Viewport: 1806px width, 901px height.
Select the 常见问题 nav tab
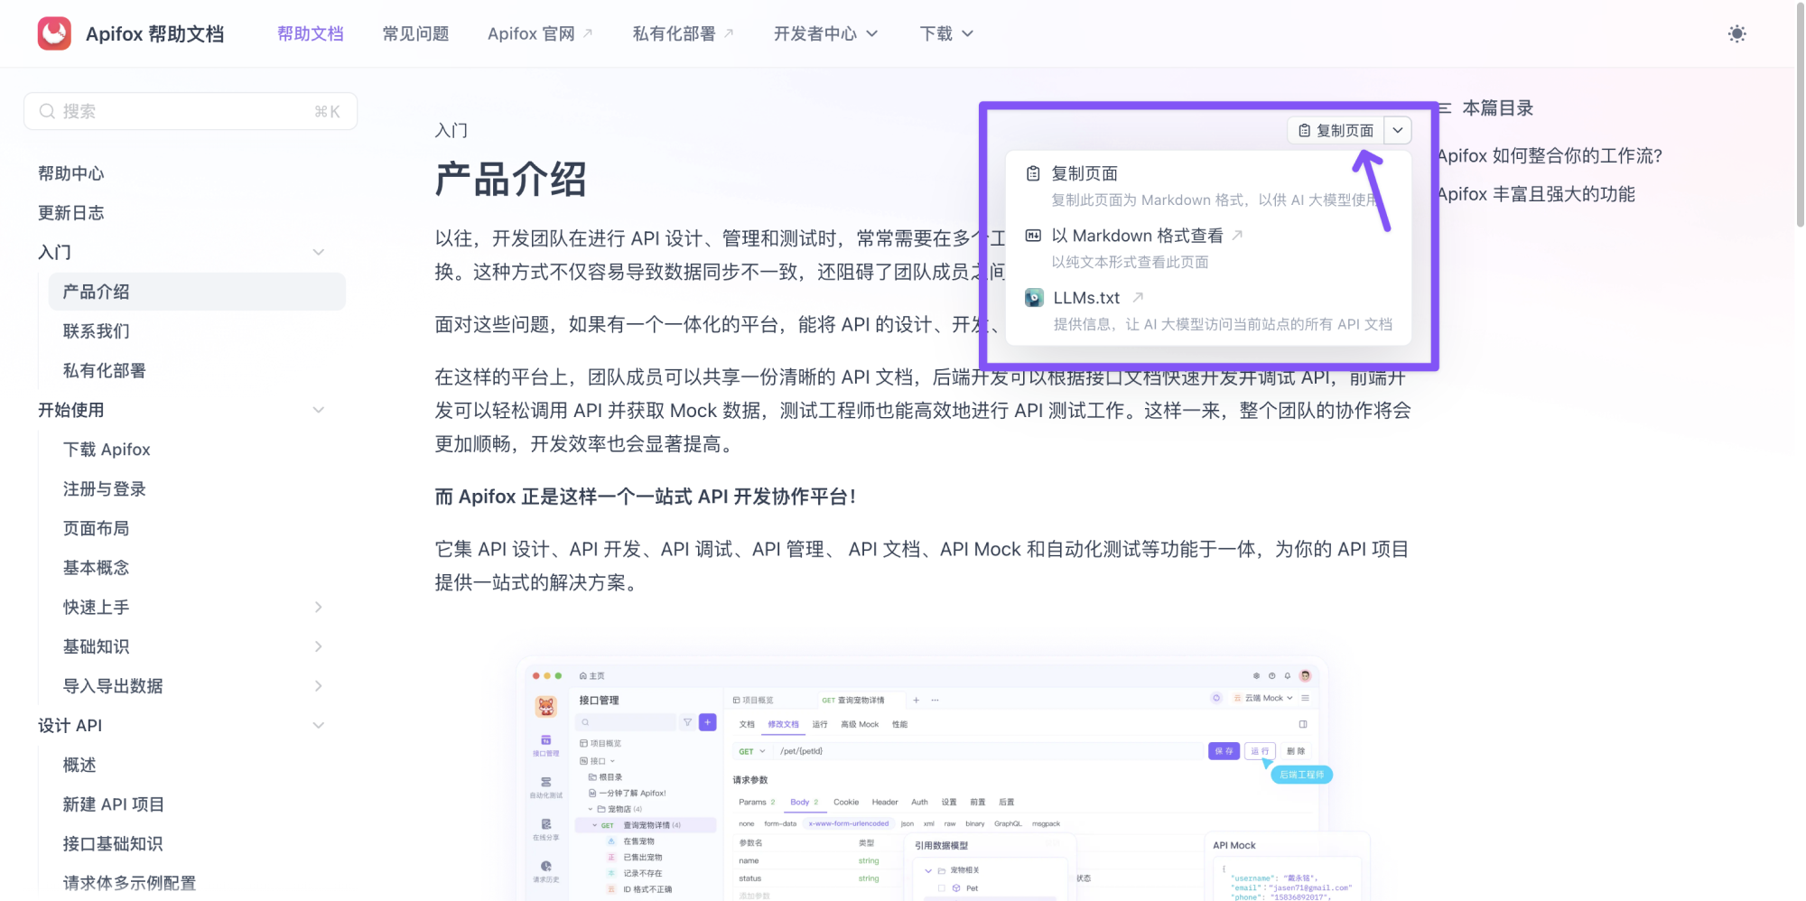coord(415,33)
